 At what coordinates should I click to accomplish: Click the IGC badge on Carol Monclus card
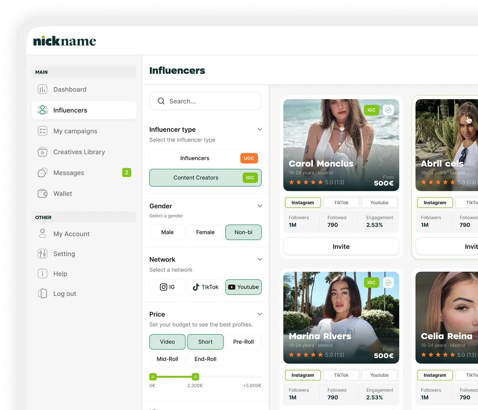pyautogui.click(x=371, y=110)
